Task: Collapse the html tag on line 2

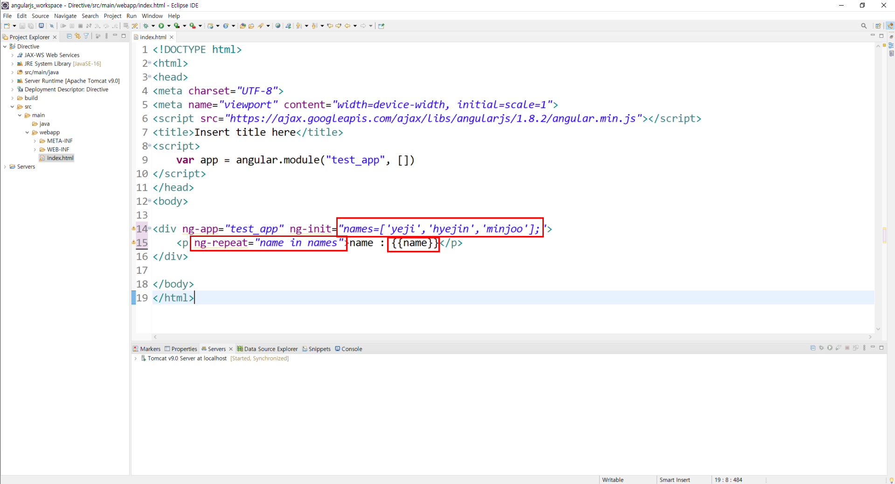Action: [150, 62]
